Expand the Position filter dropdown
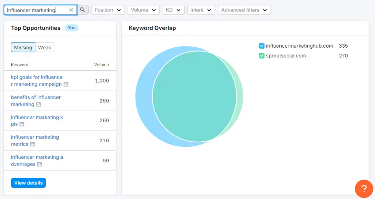This screenshot has width=375, height=199. point(108,10)
